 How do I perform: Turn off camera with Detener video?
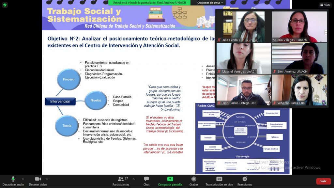pos(38,181)
